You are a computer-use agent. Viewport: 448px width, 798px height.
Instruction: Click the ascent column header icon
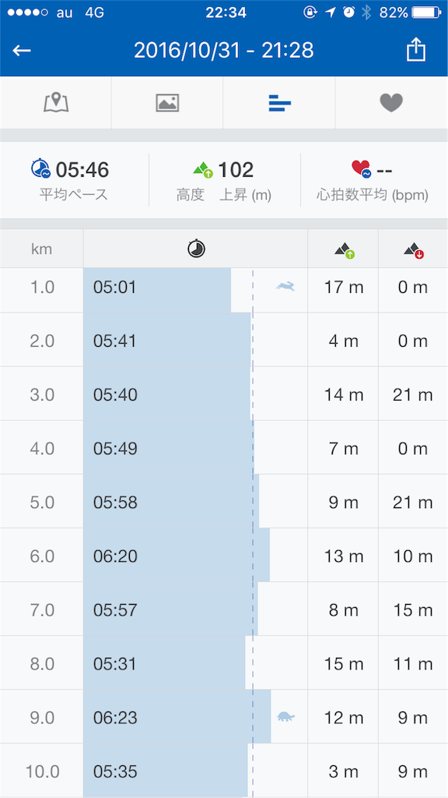pos(344,250)
